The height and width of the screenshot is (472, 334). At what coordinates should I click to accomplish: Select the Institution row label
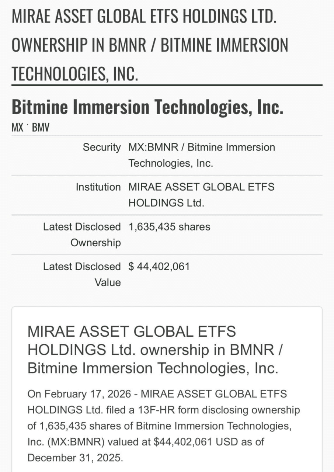point(98,187)
